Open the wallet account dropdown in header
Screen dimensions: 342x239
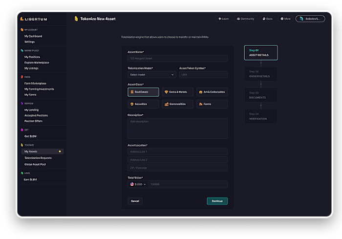(310, 19)
